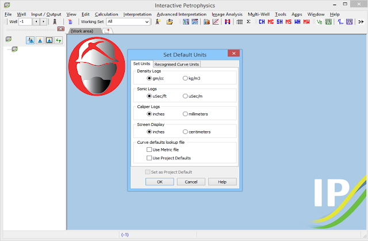Viewport: 368px width, 241px height.
Task: Click the new tab button with red plus
Action: [x=108, y=30]
